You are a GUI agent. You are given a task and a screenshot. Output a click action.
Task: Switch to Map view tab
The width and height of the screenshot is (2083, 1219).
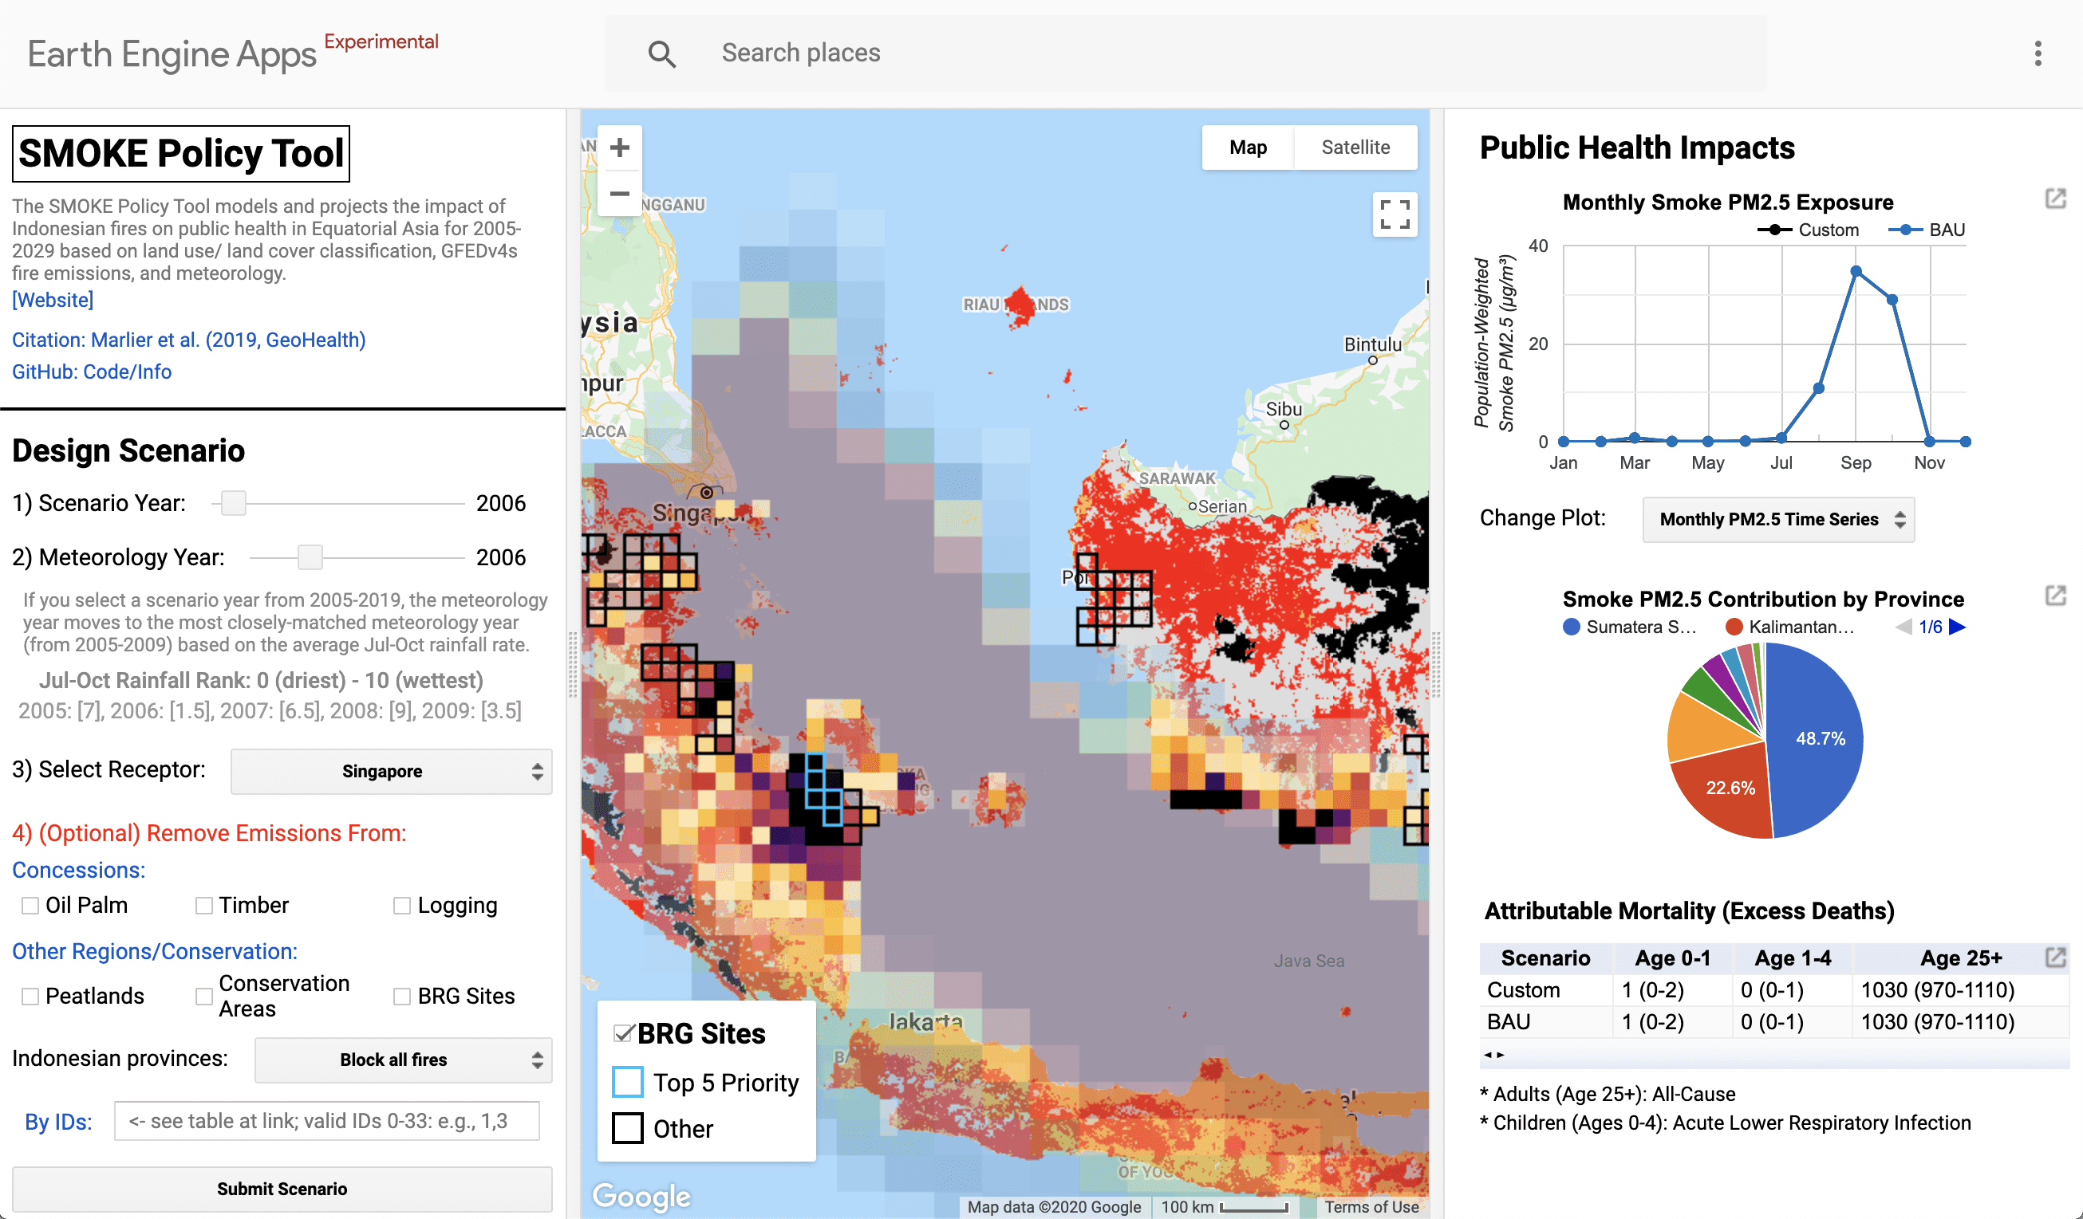pos(1247,147)
